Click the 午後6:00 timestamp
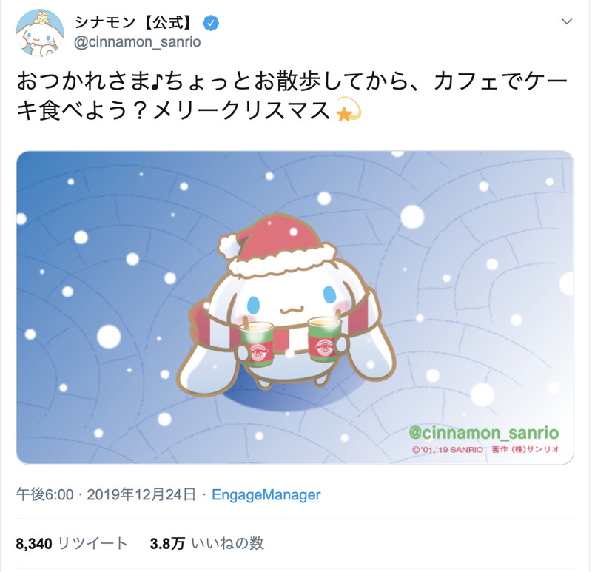The image size is (592, 572). [45, 494]
